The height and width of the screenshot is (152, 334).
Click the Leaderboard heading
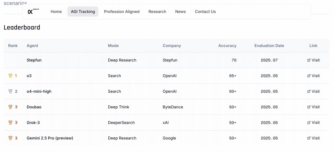pos(22,28)
